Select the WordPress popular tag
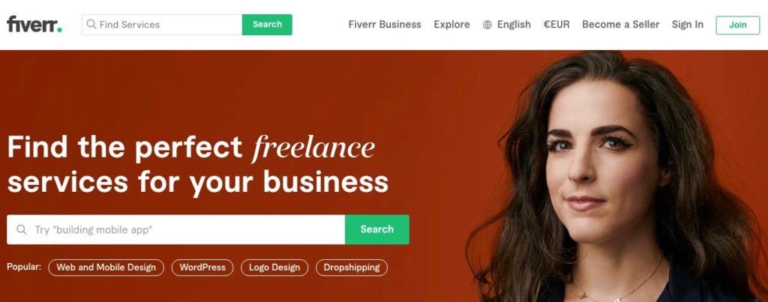 click(202, 268)
